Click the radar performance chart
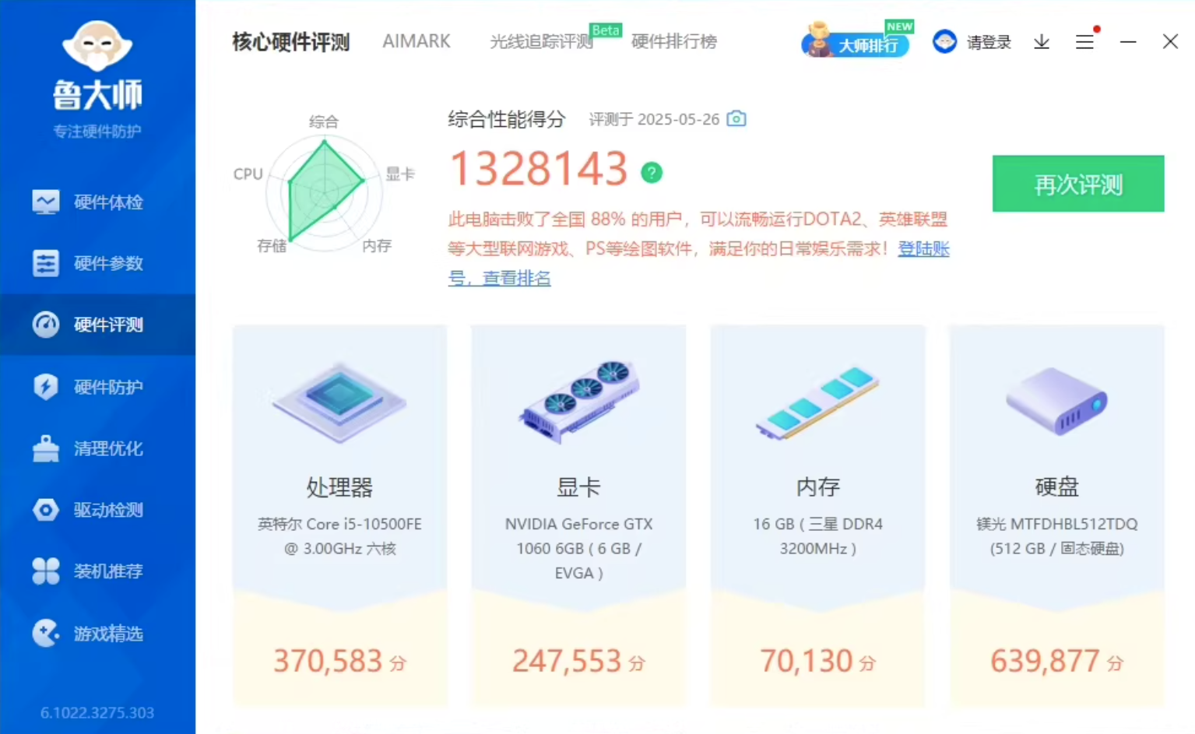1195x734 pixels. click(x=325, y=192)
